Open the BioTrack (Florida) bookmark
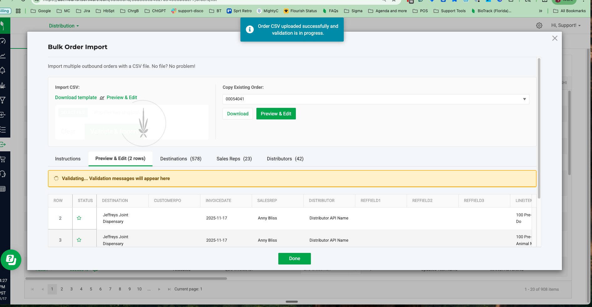 point(491,11)
